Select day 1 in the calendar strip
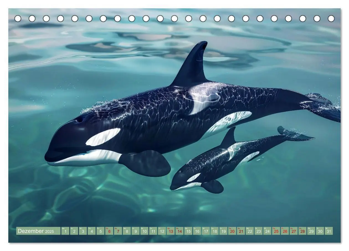Viewport: 349px width, 251px height. pos(65,231)
